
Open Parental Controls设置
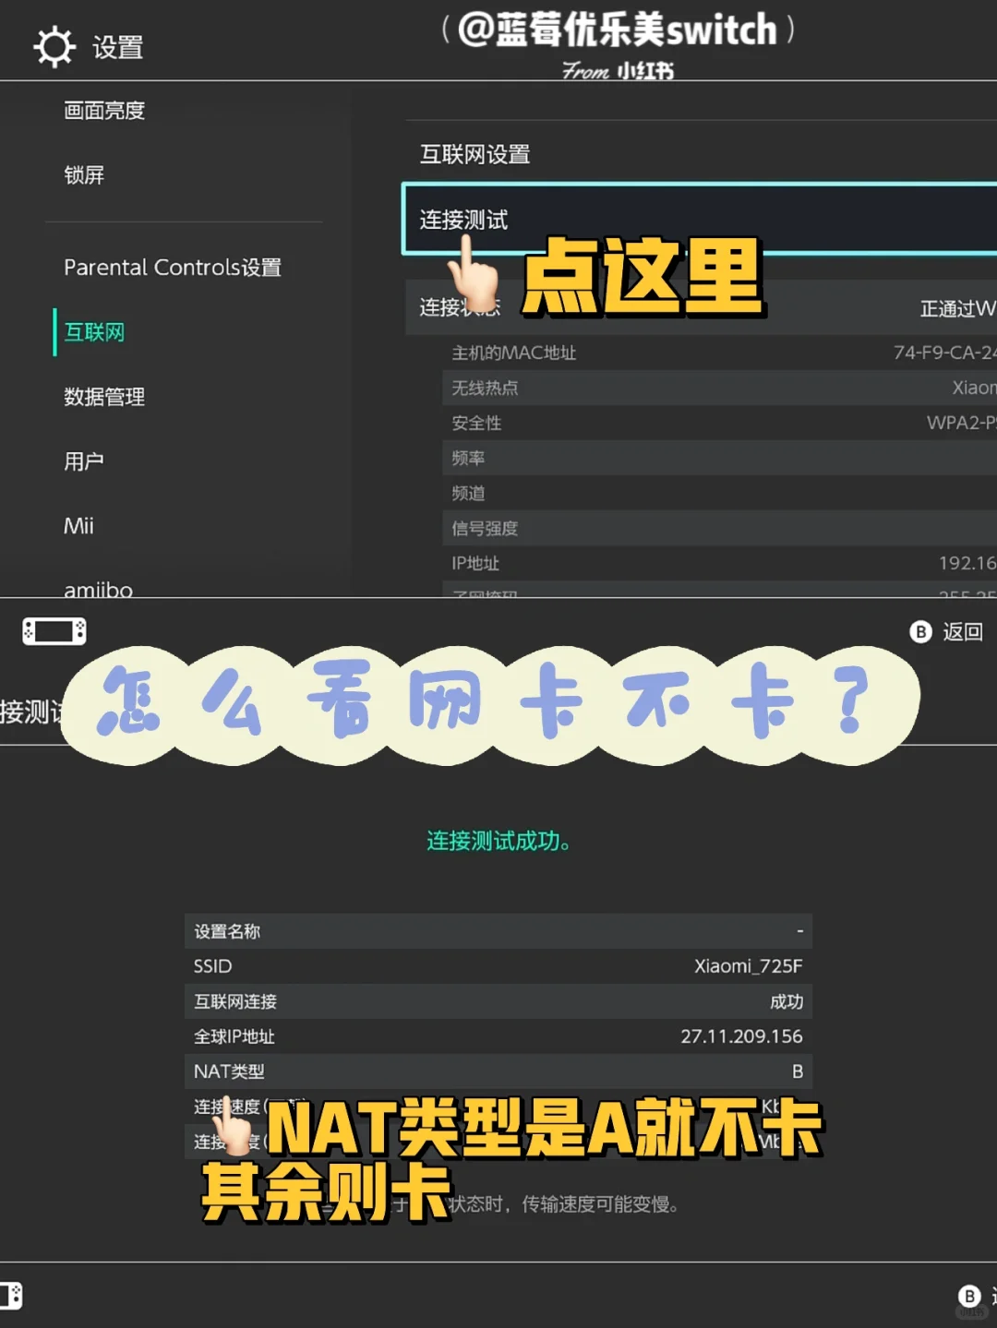point(174,268)
